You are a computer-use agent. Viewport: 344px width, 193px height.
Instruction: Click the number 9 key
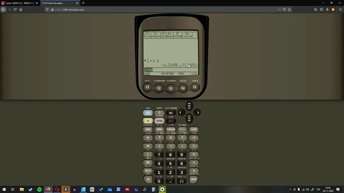[x=182, y=155]
